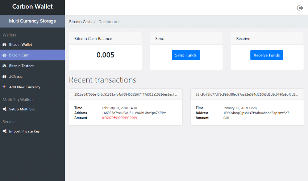Open the ZClassic wallet

coord(16,76)
